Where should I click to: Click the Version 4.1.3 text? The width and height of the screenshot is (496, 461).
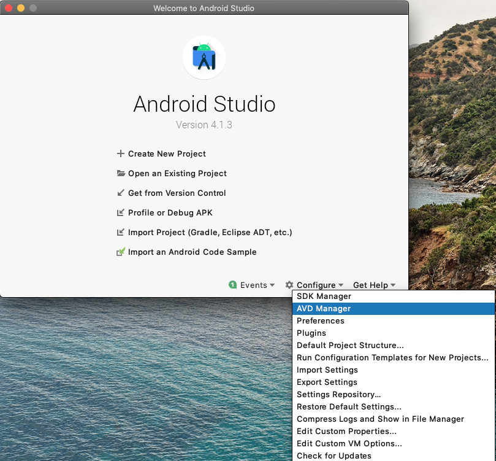point(204,125)
